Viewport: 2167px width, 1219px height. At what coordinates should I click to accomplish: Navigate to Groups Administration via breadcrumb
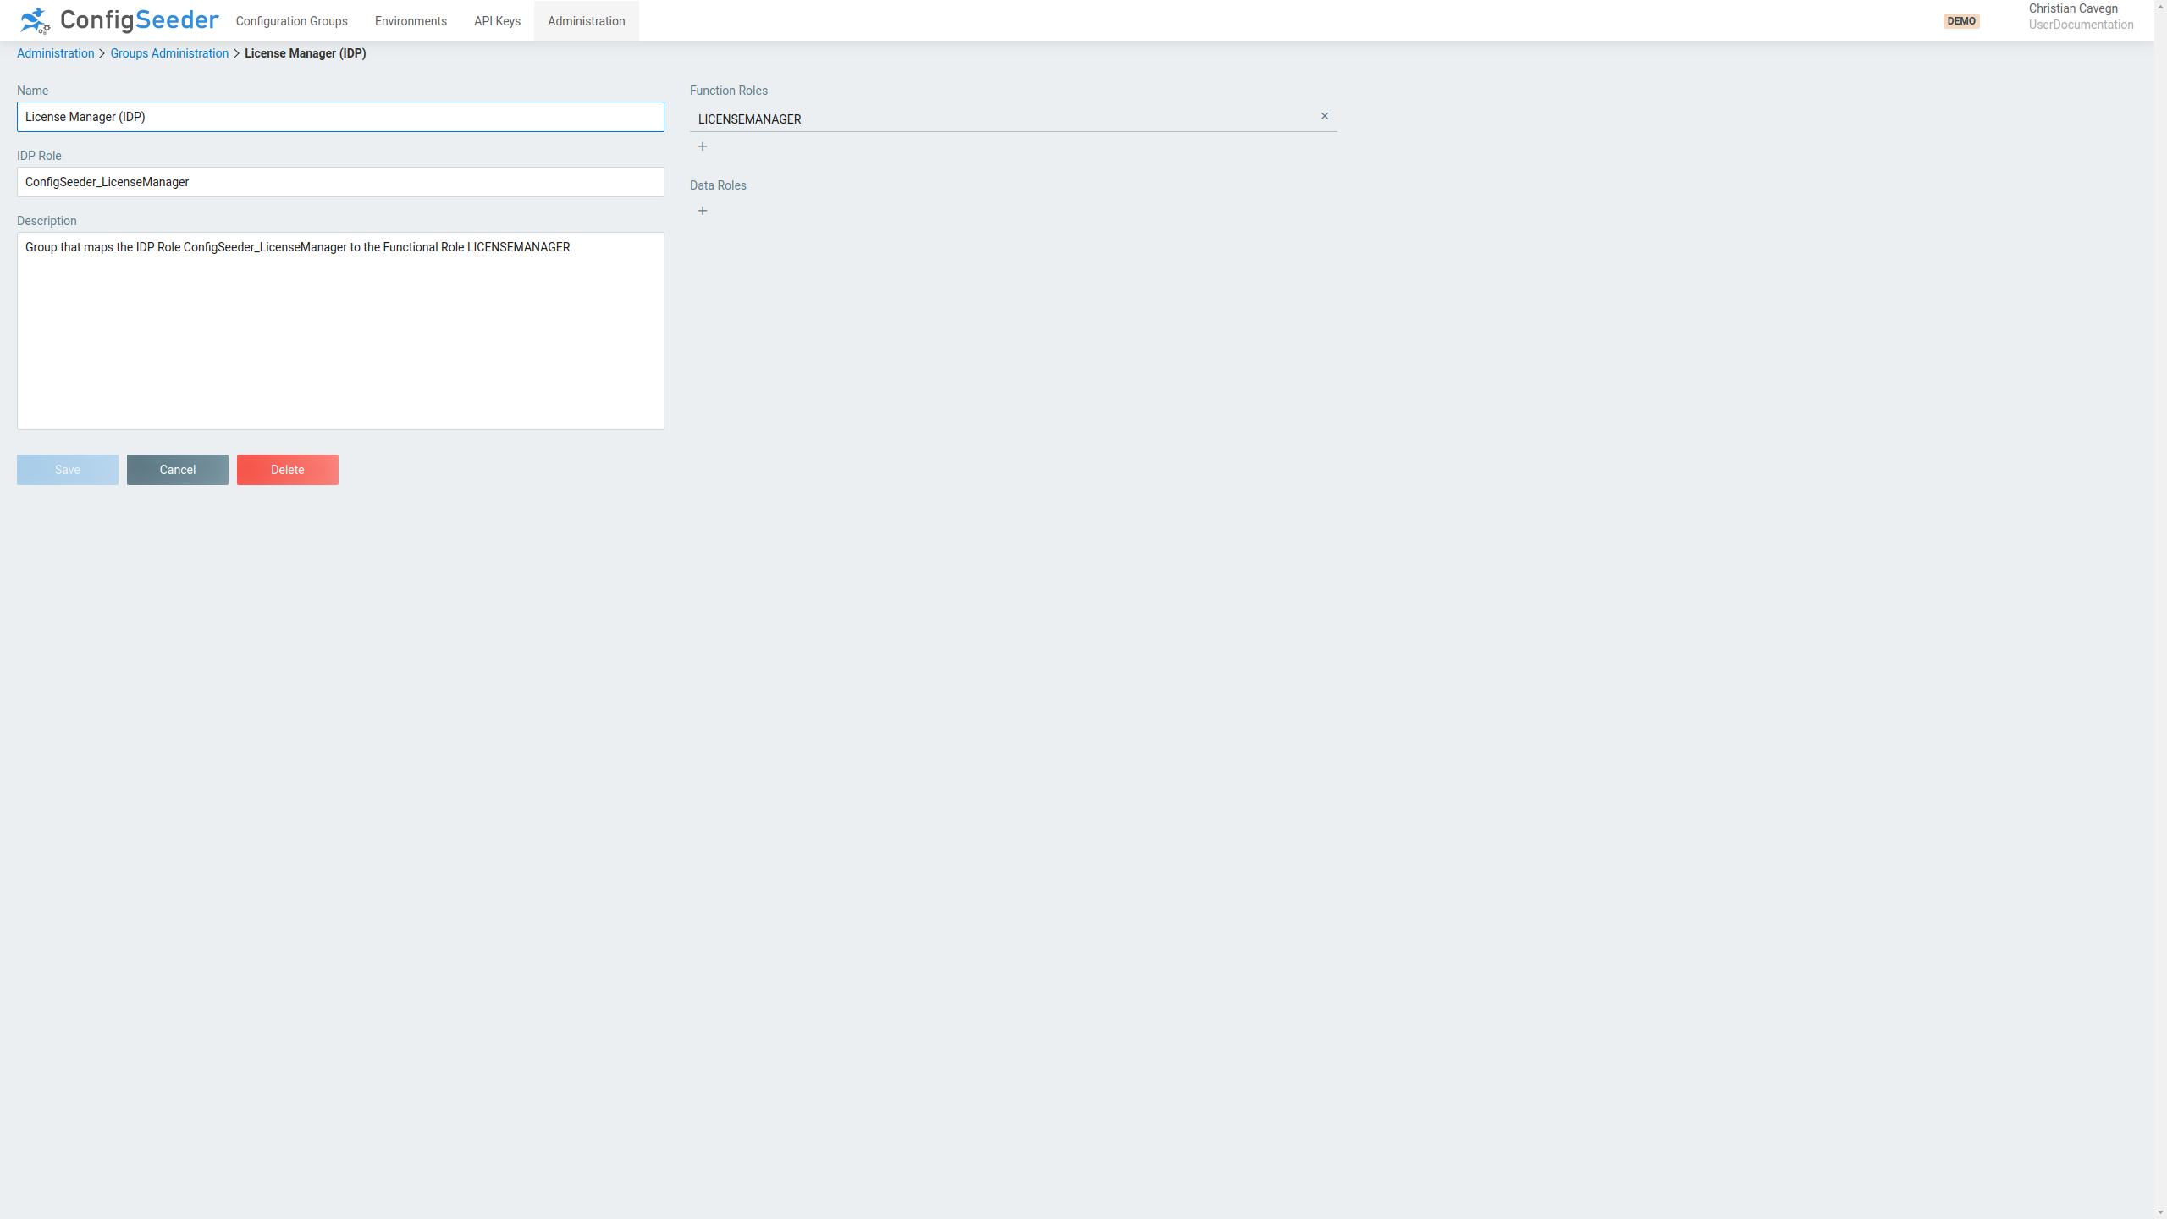168,52
